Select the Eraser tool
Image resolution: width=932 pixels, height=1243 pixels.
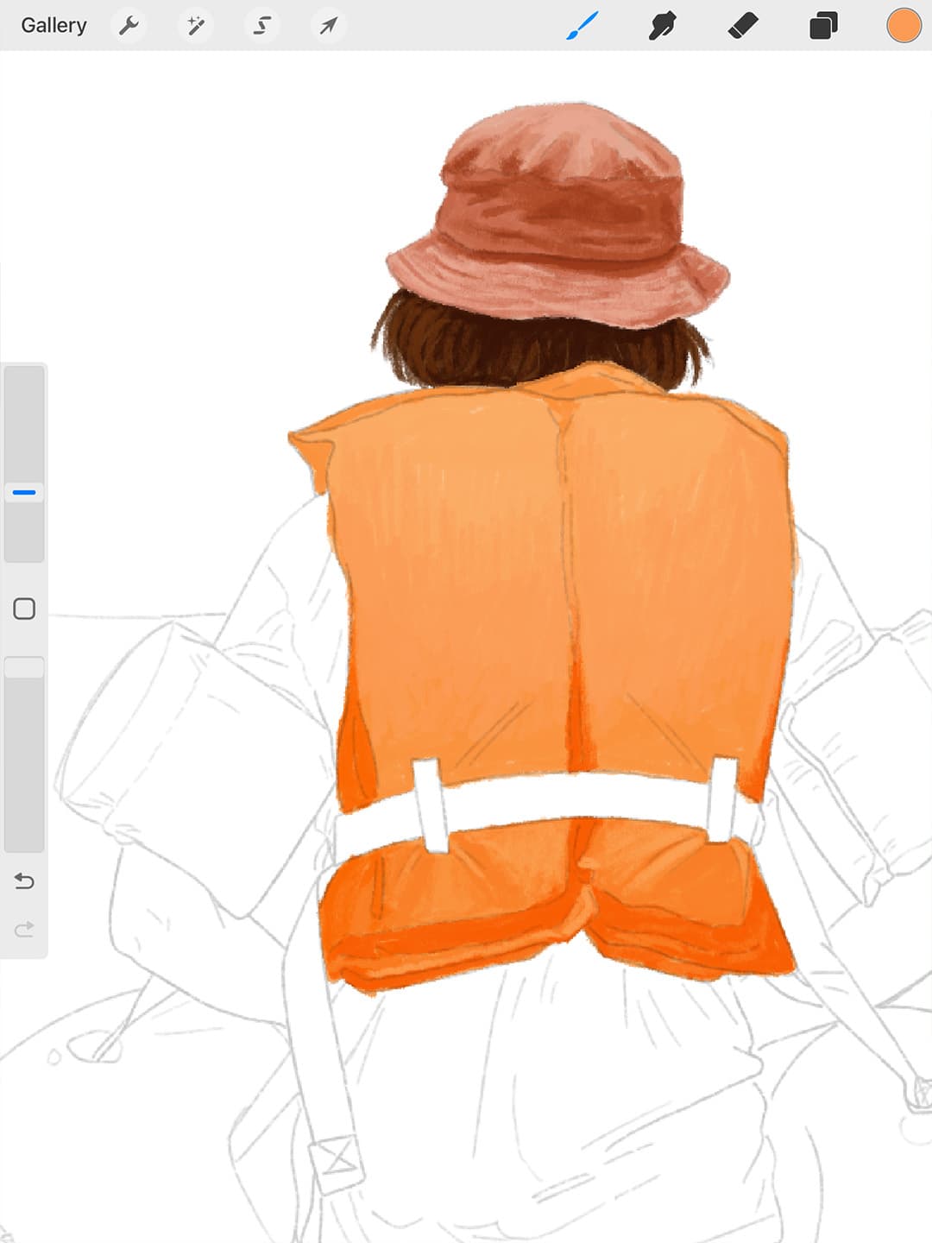pyautogui.click(x=743, y=26)
